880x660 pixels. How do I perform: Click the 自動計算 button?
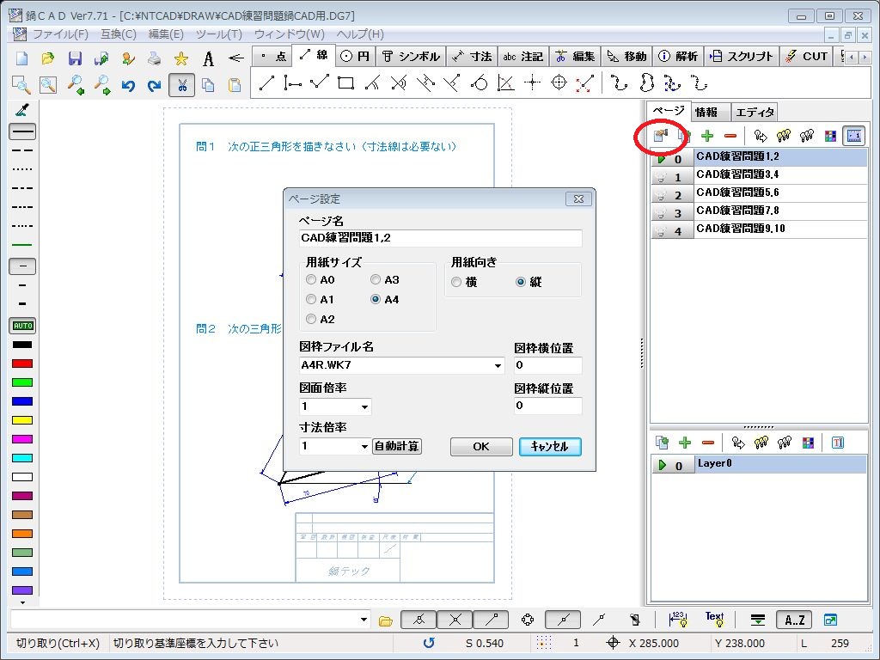tap(397, 446)
